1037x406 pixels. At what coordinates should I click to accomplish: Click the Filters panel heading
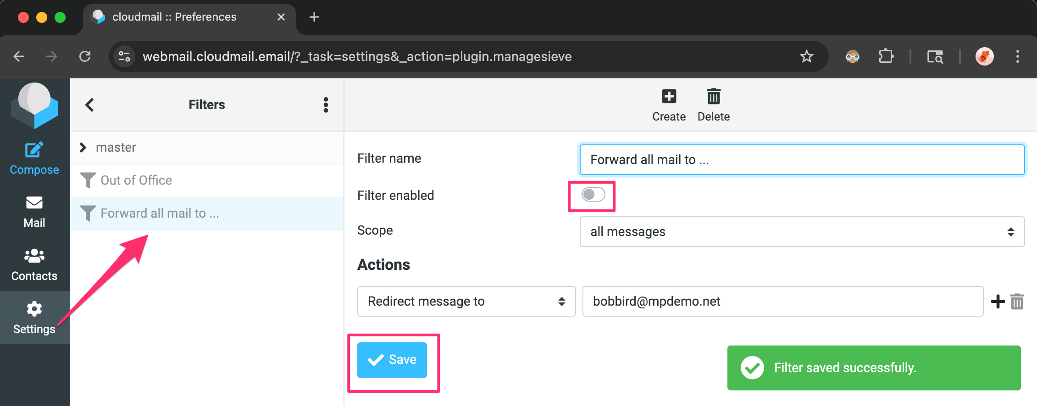207,105
